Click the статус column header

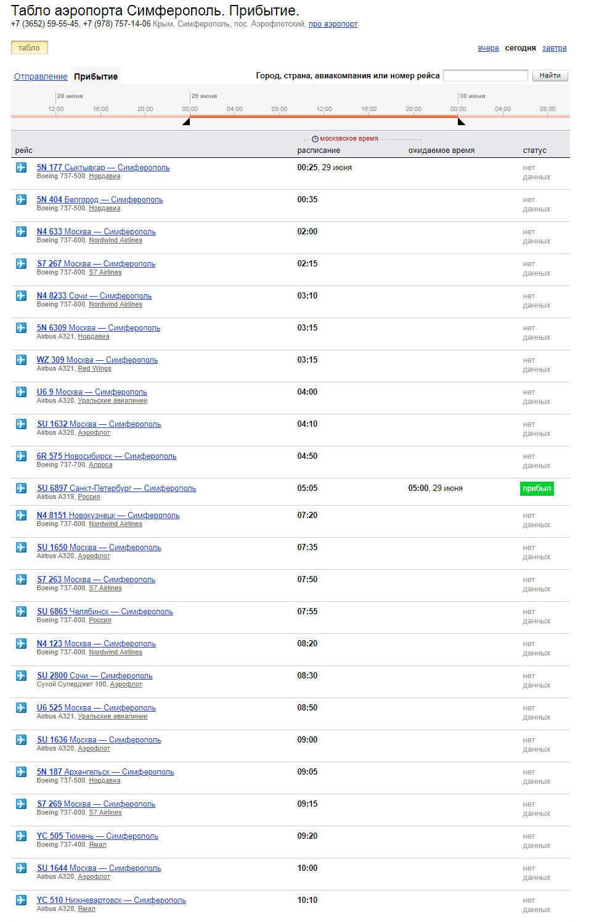click(x=534, y=150)
